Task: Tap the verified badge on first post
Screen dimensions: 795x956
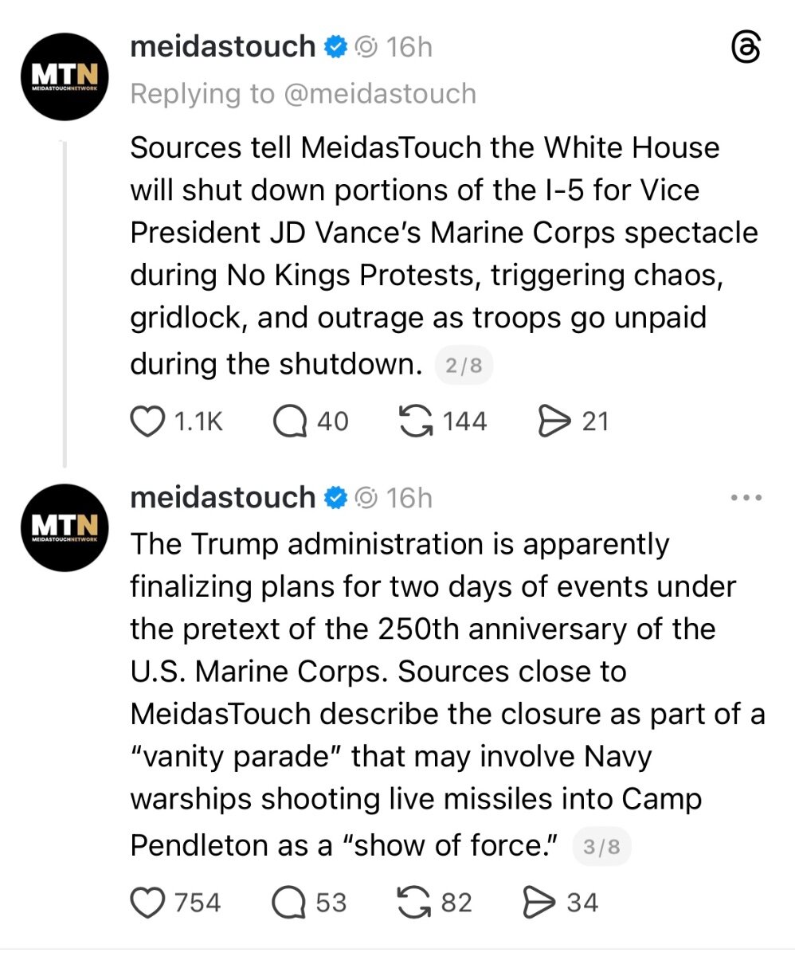Action: [336, 48]
